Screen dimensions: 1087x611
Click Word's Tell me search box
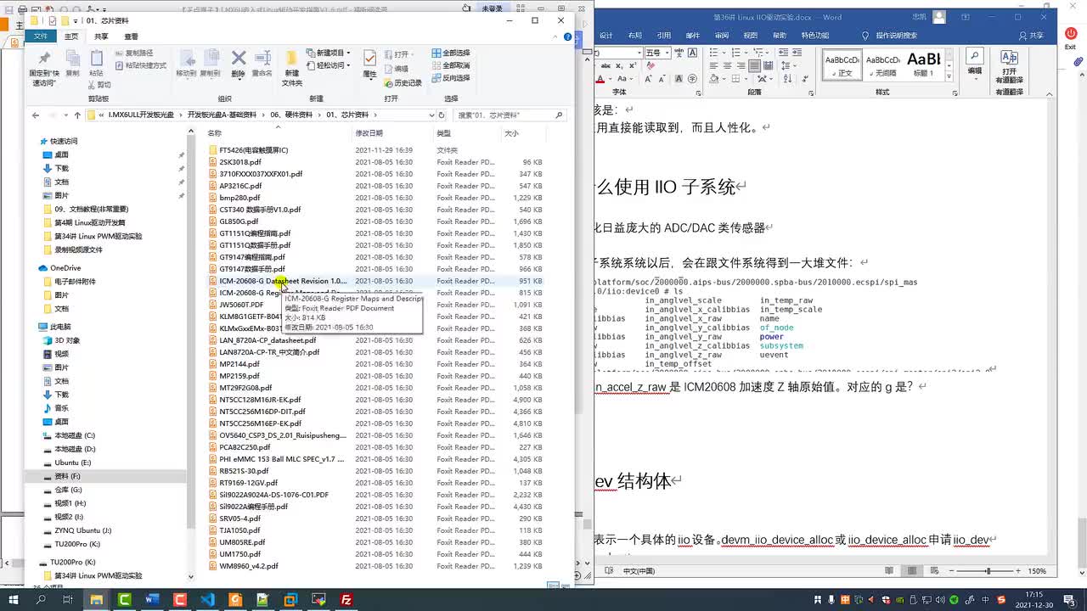891,36
